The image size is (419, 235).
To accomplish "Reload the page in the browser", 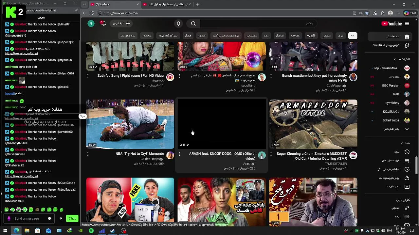I will (x=92, y=13).
